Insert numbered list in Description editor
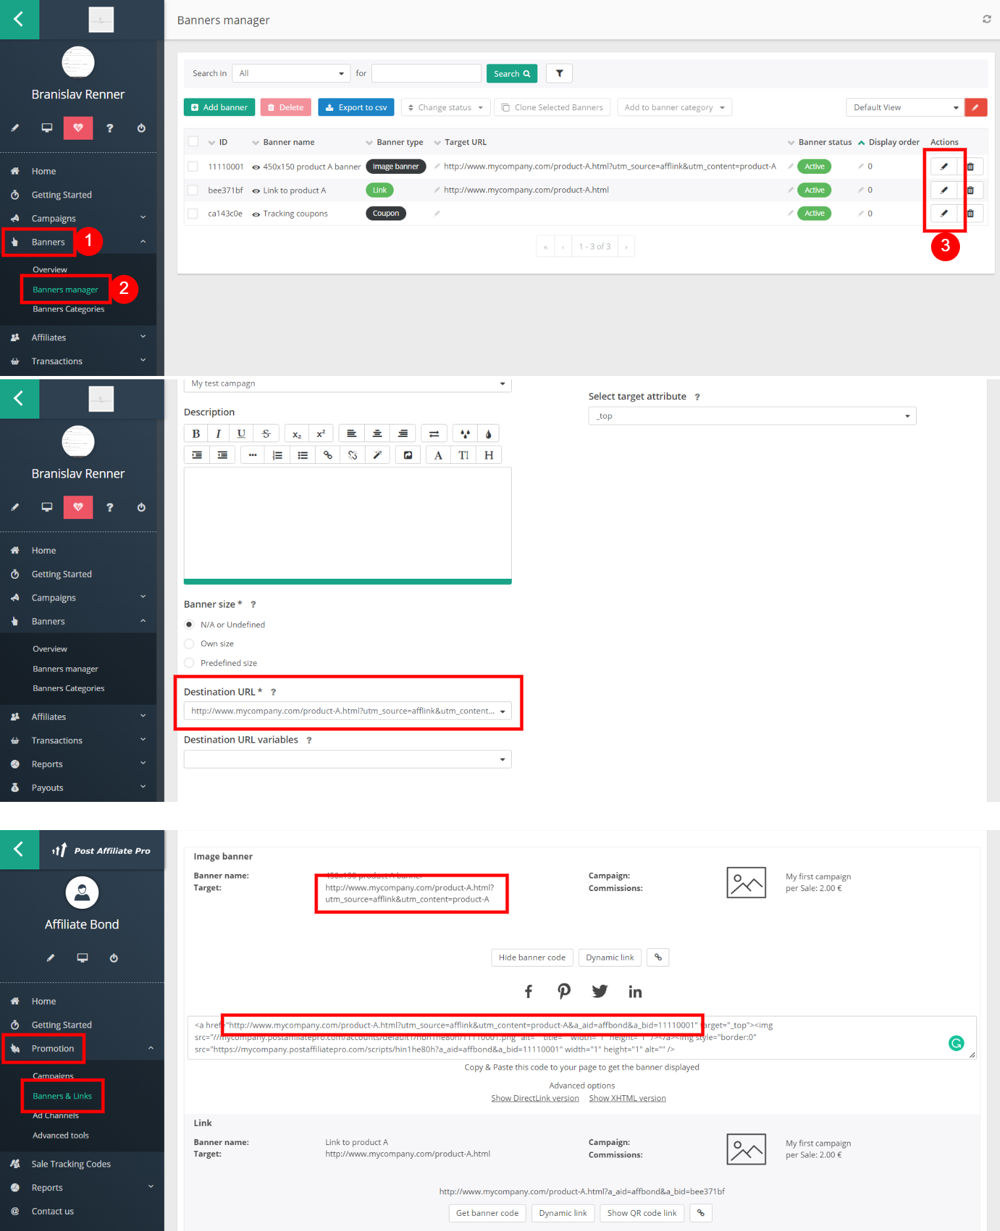Image resolution: width=1000 pixels, height=1231 pixels. (x=278, y=455)
